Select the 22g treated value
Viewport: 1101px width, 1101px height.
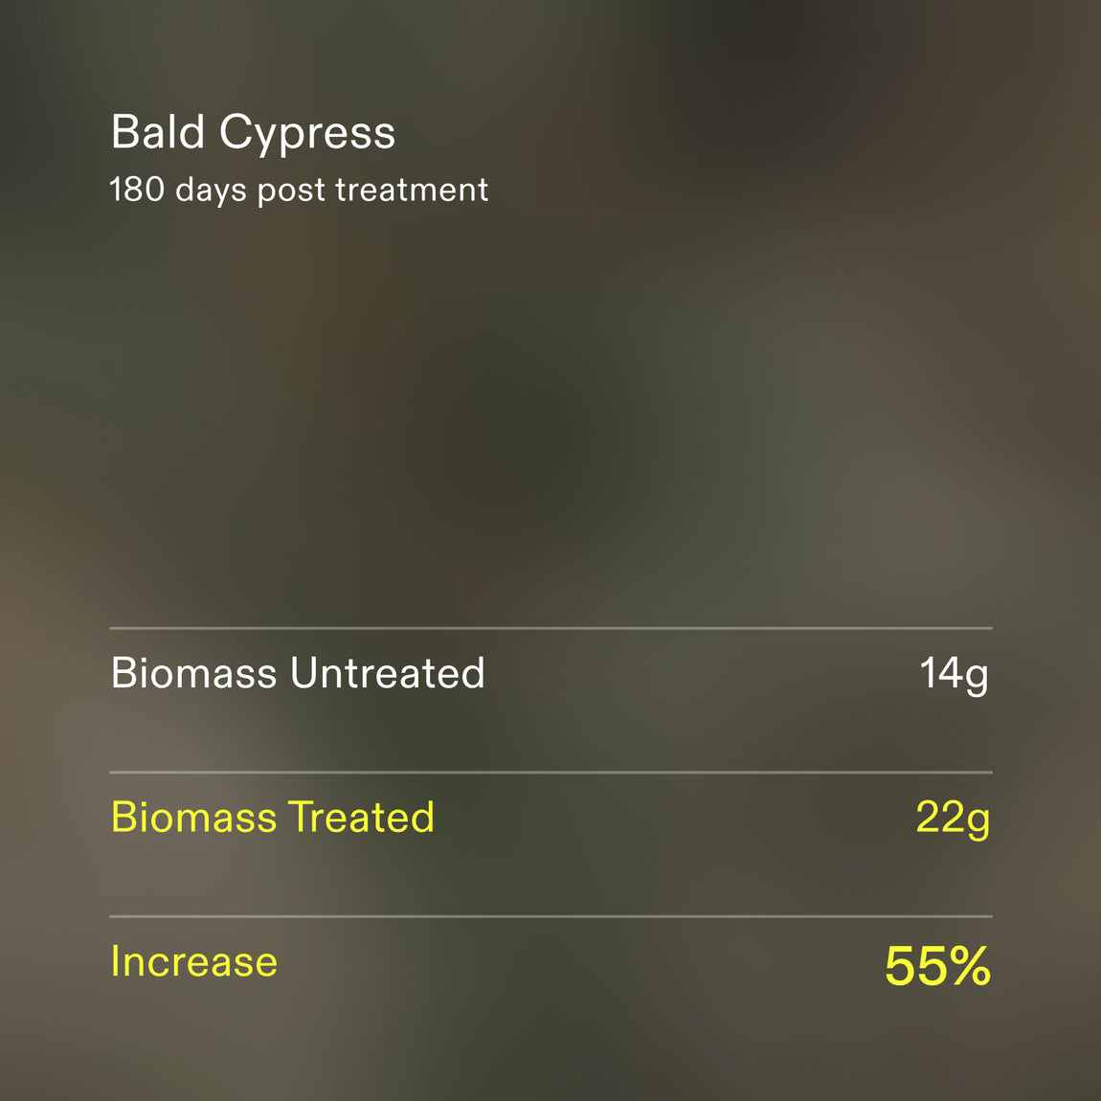tap(953, 819)
